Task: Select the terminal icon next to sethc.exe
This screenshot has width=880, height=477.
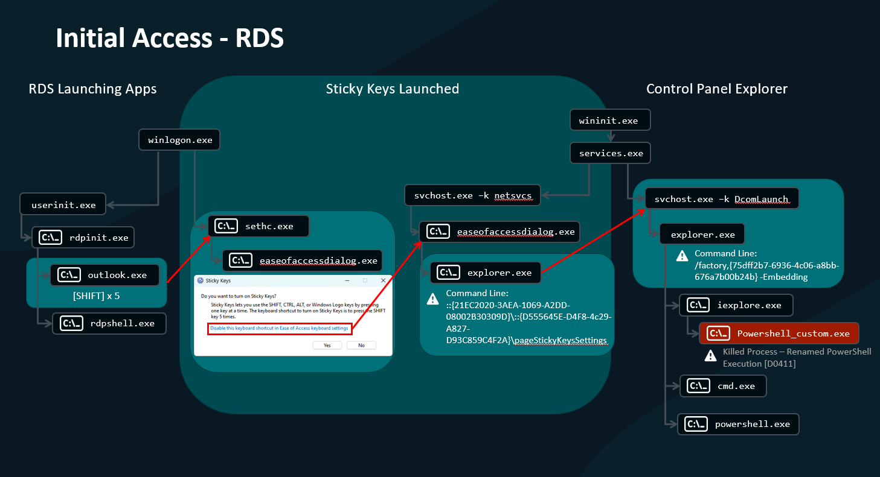Action: [x=226, y=227]
